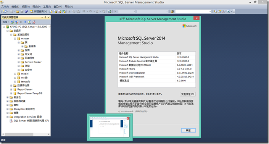Open the 对象资源管理器 window position dropdown arrow
The height and width of the screenshot is (144, 269).
(42, 17)
